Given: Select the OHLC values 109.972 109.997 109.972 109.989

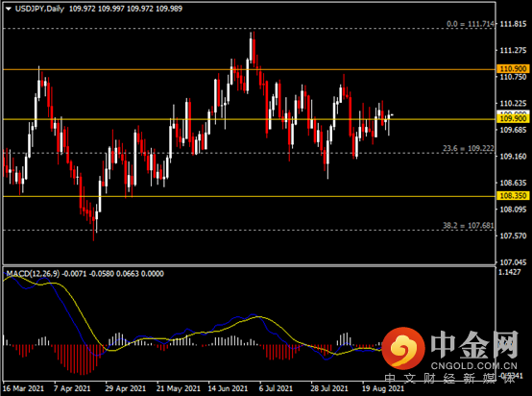Looking at the screenshot, I should 126,9.
